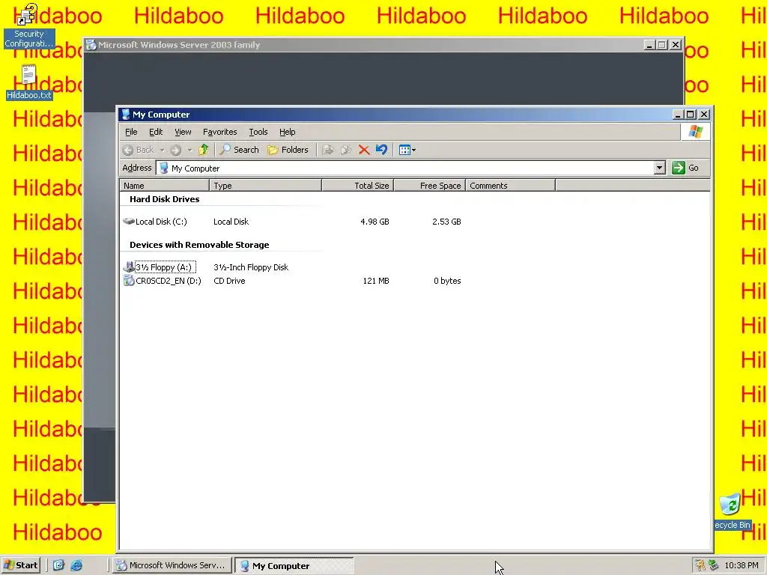Click the Windows flag logo in My Computer

[695, 132]
